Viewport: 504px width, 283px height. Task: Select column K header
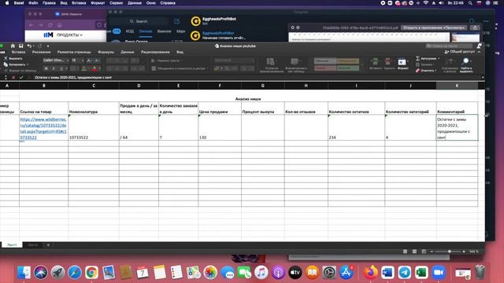[457, 86]
